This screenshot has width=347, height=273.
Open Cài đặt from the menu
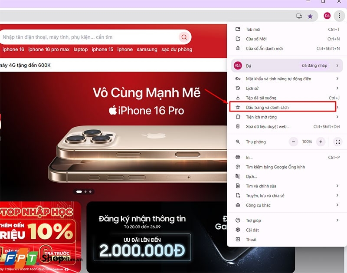coord(287,230)
